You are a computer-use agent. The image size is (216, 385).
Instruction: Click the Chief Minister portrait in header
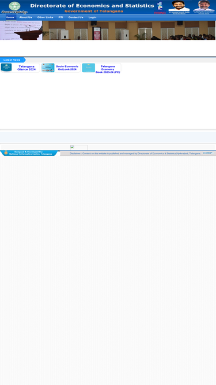179,7
